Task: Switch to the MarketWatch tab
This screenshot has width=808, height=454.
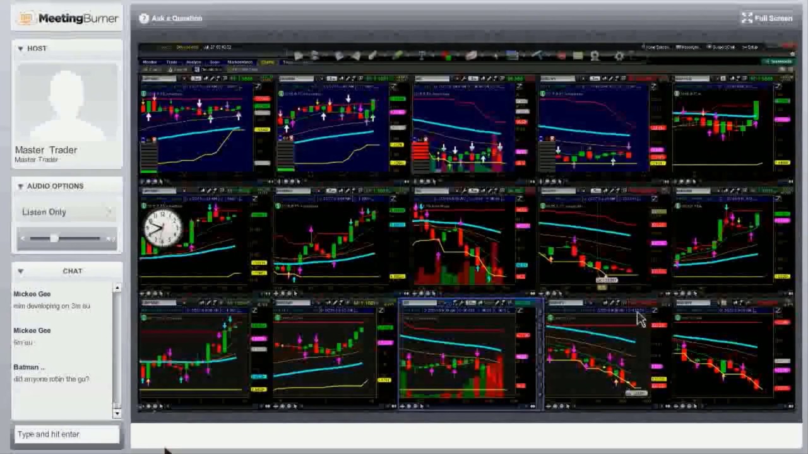Action: pos(240,62)
